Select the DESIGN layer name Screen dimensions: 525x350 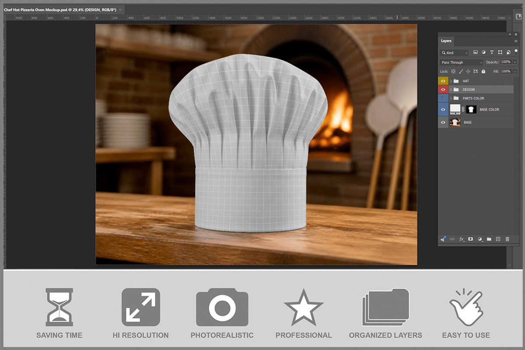point(469,89)
